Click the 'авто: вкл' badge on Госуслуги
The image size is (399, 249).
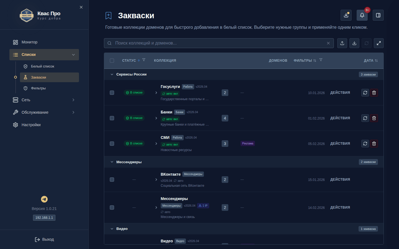click(x=170, y=94)
